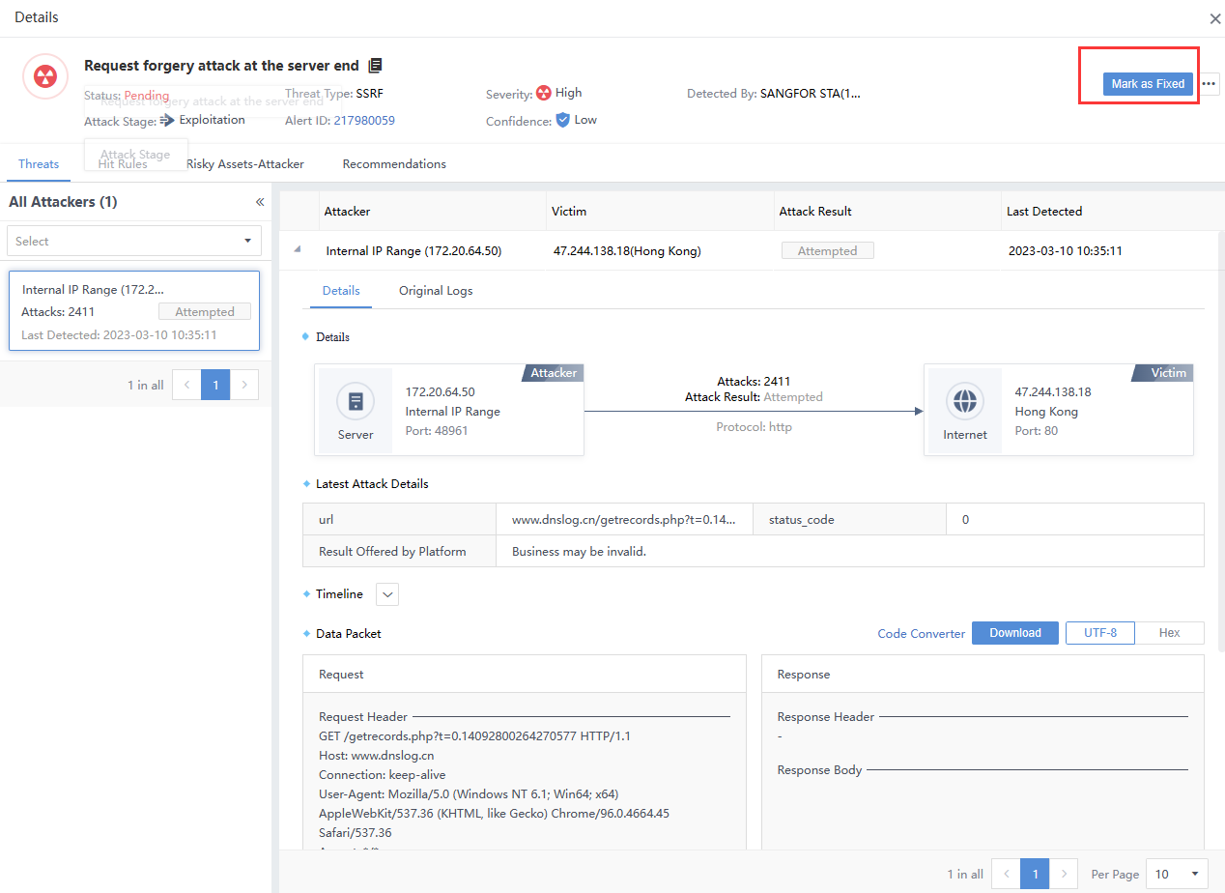Open the Per Page dropdown
The width and height of the screenshot is (1225, 893).
click(x=1177, y=874)
